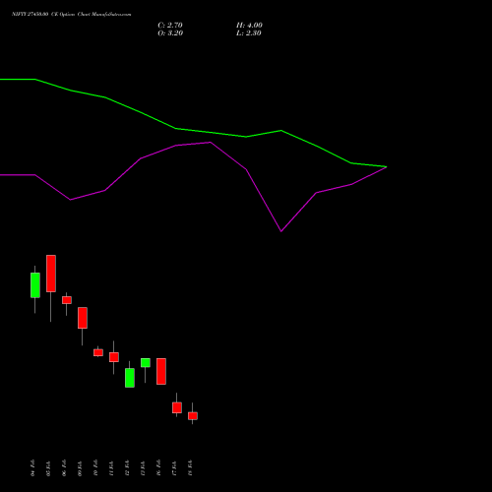Click the close value 'C: 2.70'
The image size is (492, 492).
170,26
